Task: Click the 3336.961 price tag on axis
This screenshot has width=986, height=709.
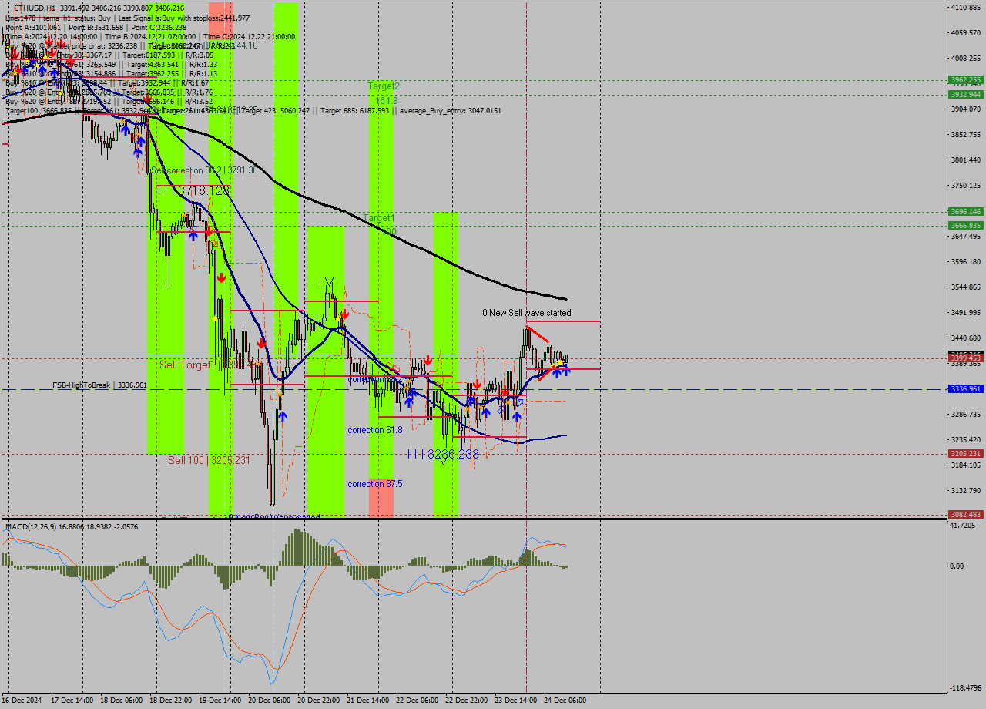Action: tap(966, 389)
